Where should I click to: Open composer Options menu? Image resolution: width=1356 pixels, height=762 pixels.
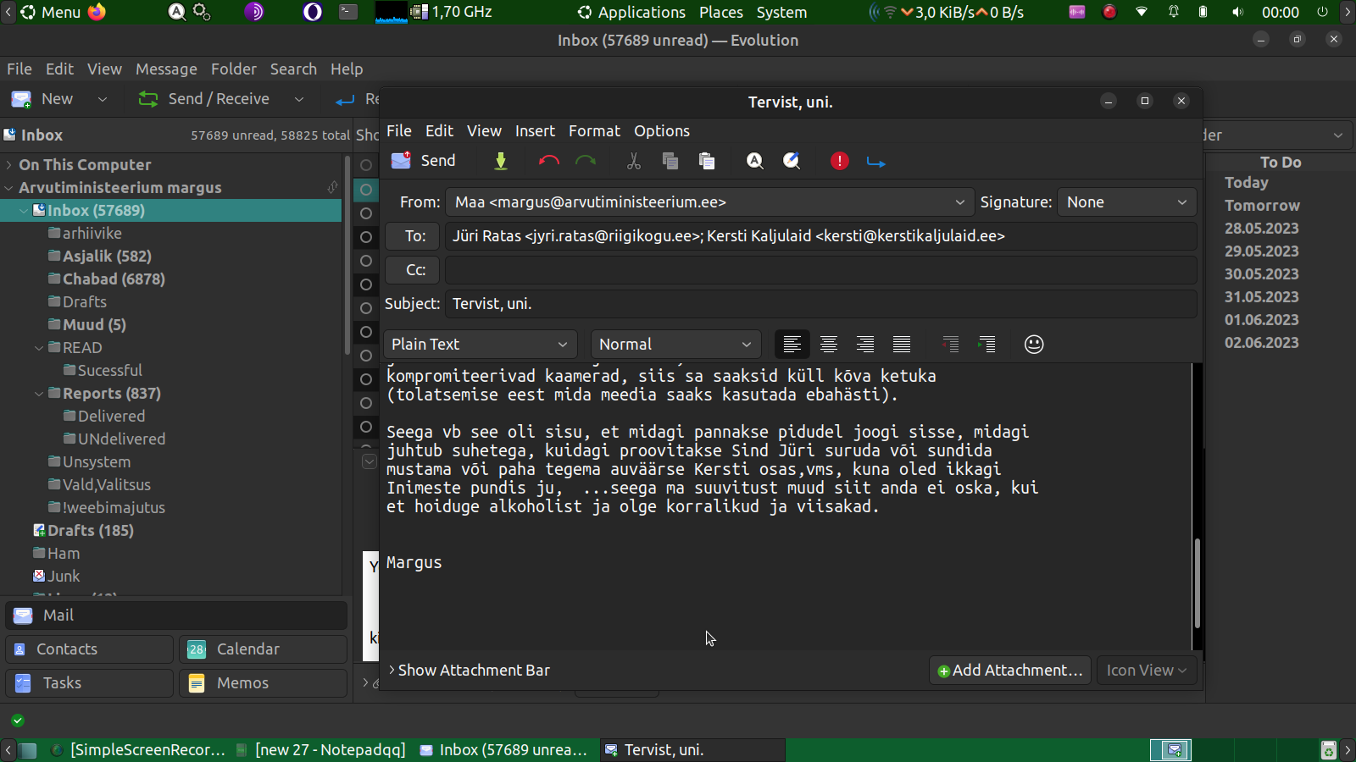pyautogui.click(x=662, y=131)
